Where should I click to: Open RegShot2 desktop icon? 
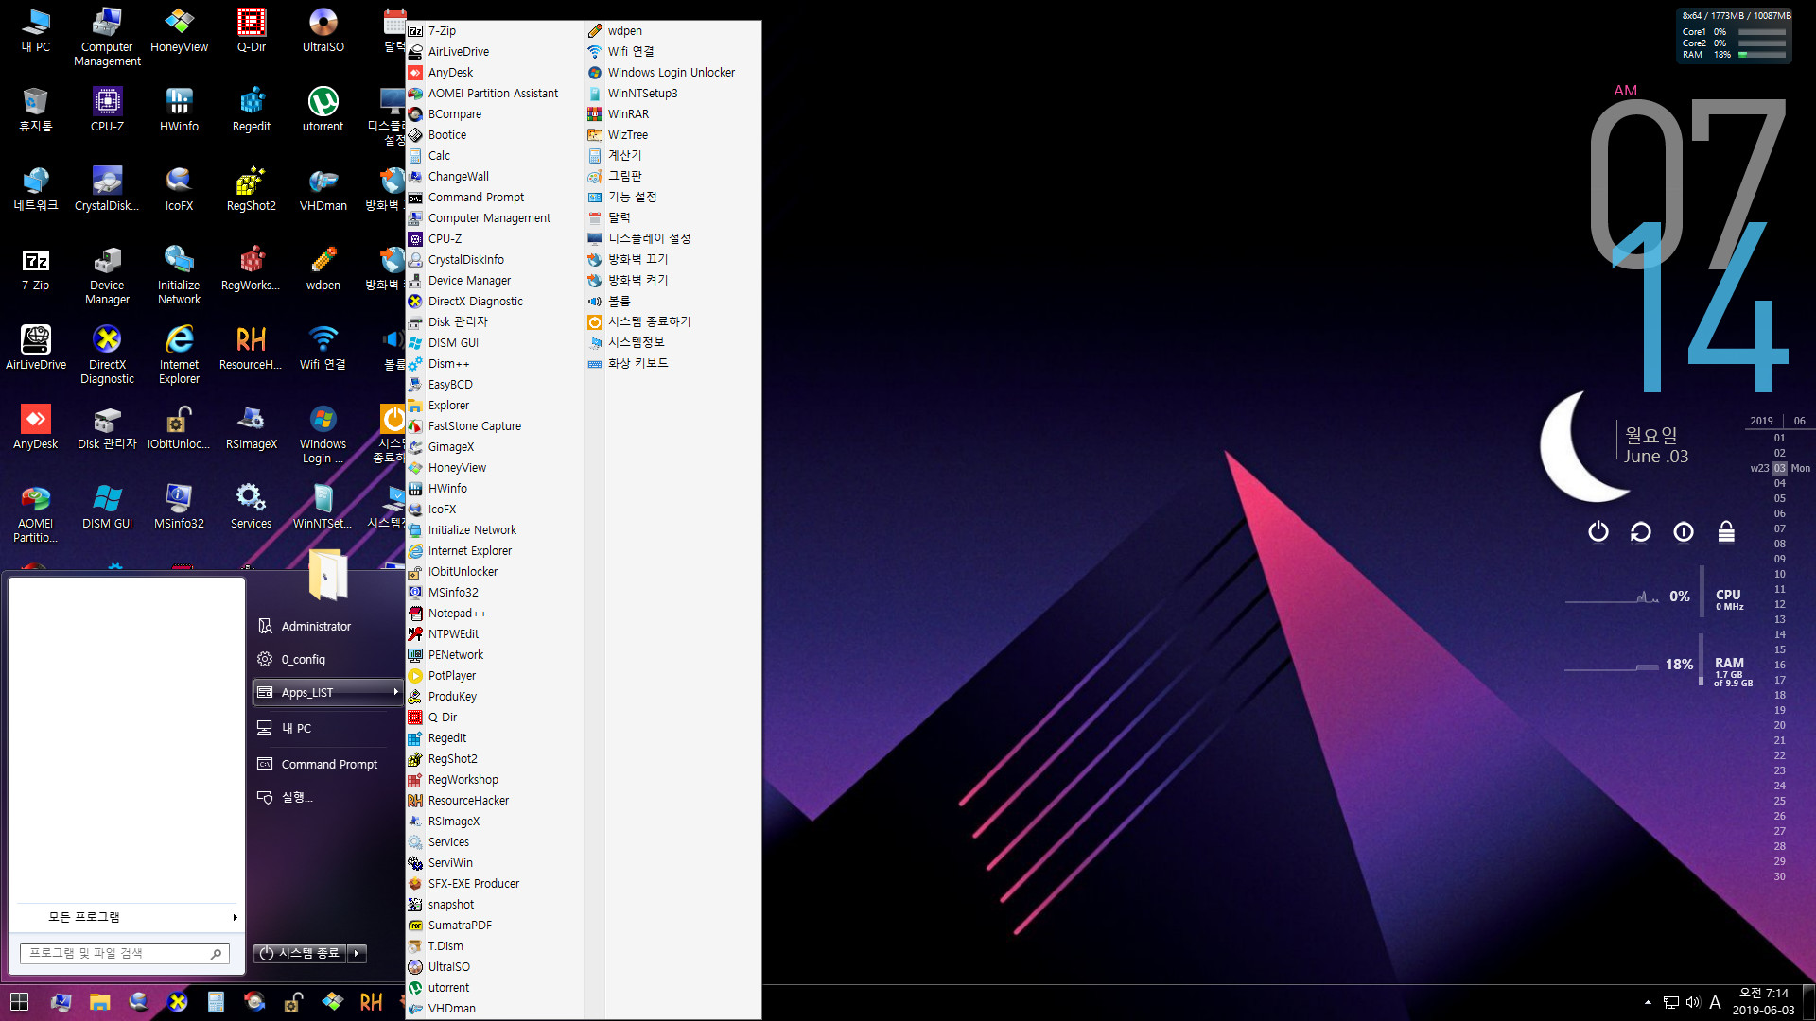point(251,188)
